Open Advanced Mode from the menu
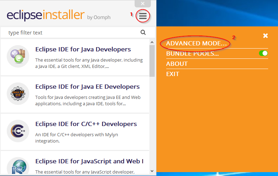Screen dimensions: 278x176 tap(196, 43)
